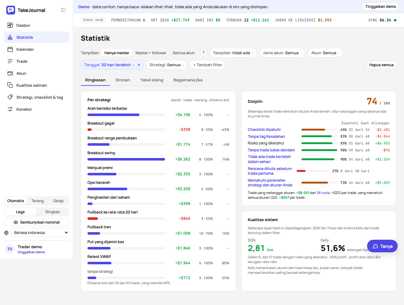
Task: Toggle Sembunyikan nominal visibility
Action: tap(36, 222)
